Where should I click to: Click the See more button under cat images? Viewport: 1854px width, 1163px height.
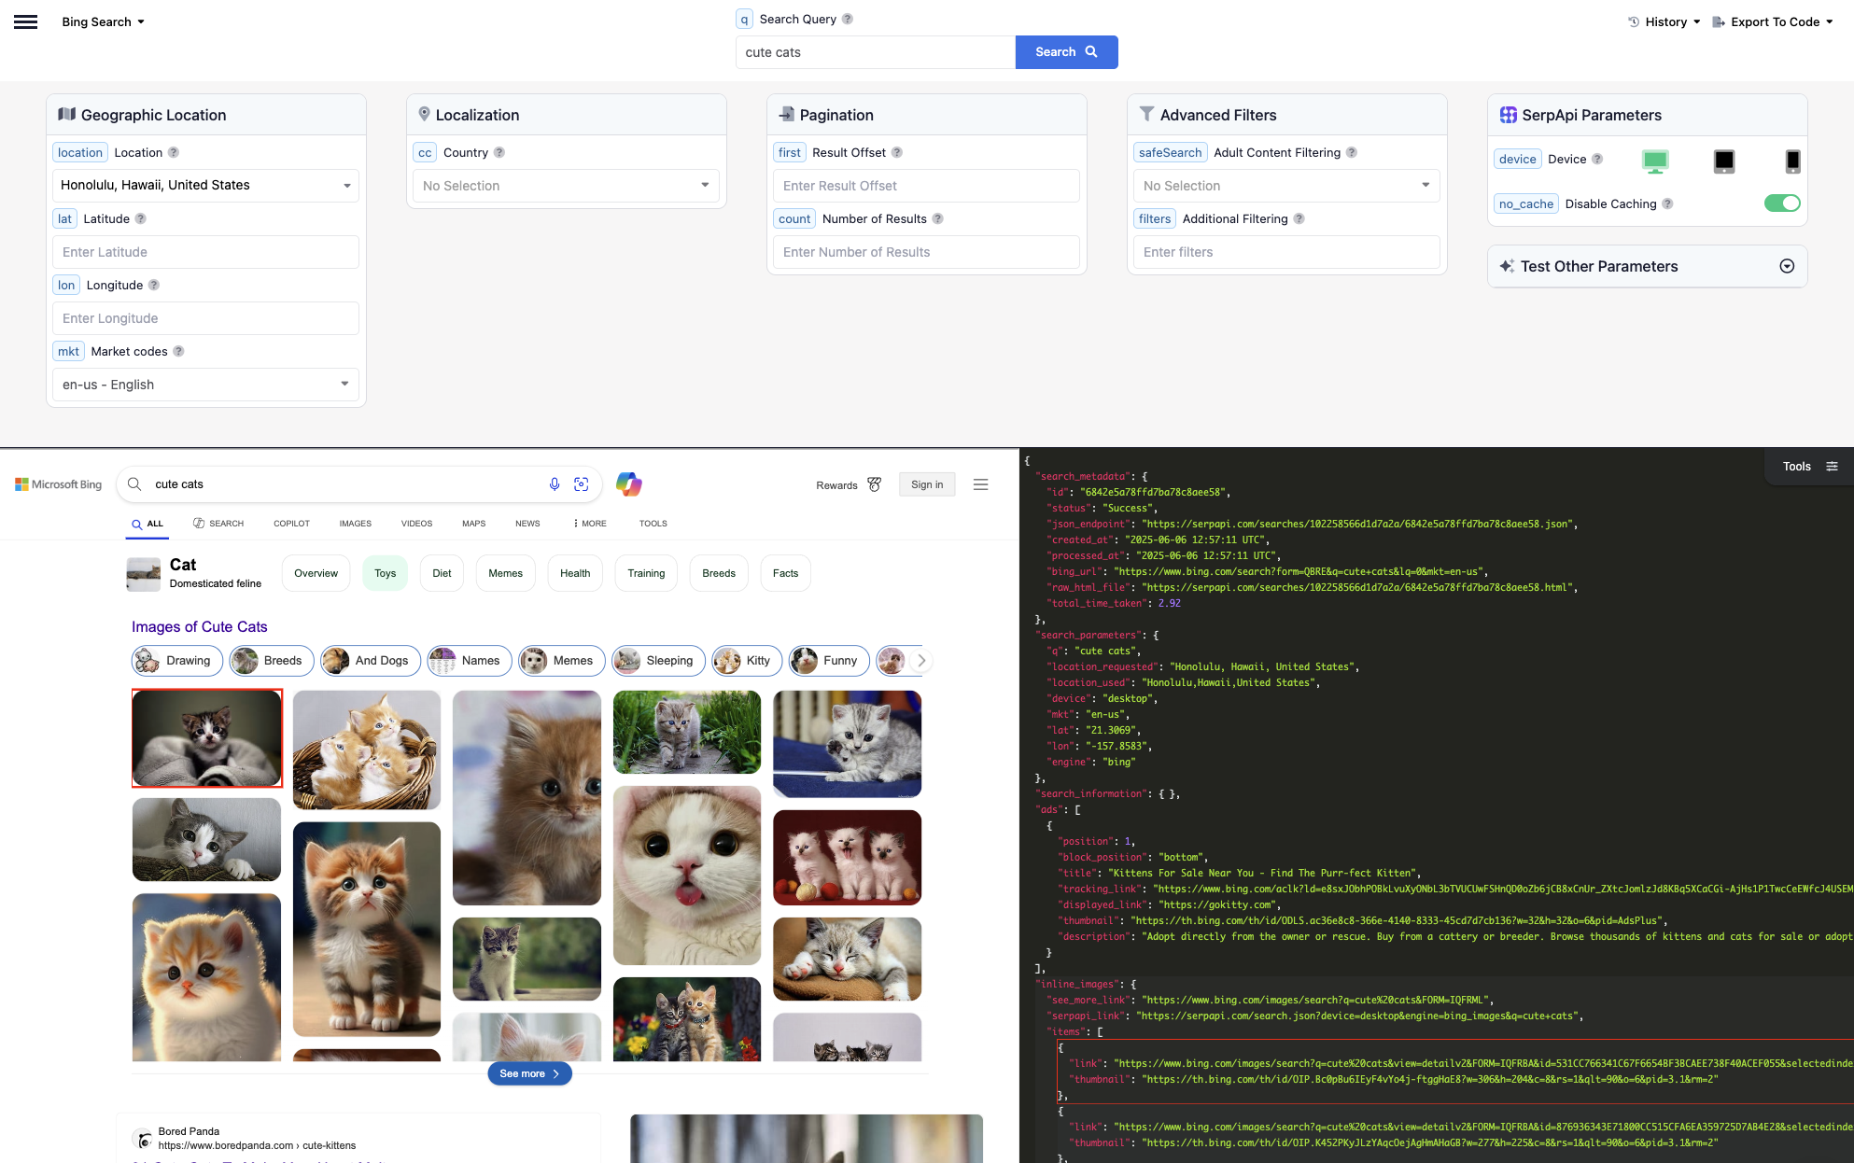click(529, 1073)
